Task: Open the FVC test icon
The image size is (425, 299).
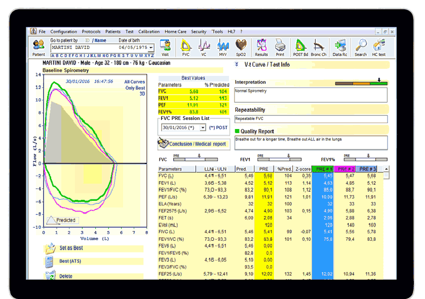Action: click(x=185, y=47)
